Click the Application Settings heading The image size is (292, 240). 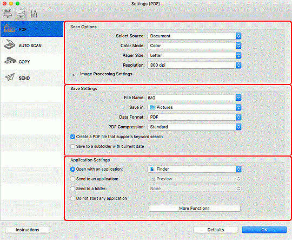click(90, 160)
